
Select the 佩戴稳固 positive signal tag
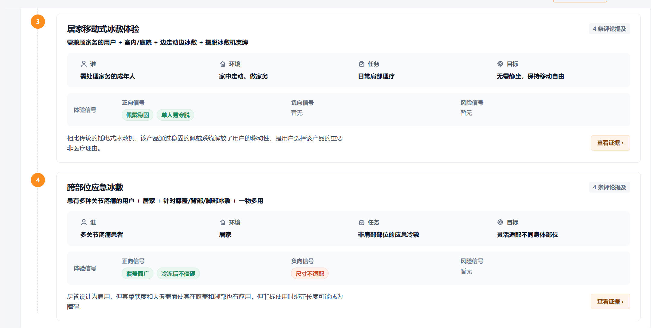coord(137,115)
